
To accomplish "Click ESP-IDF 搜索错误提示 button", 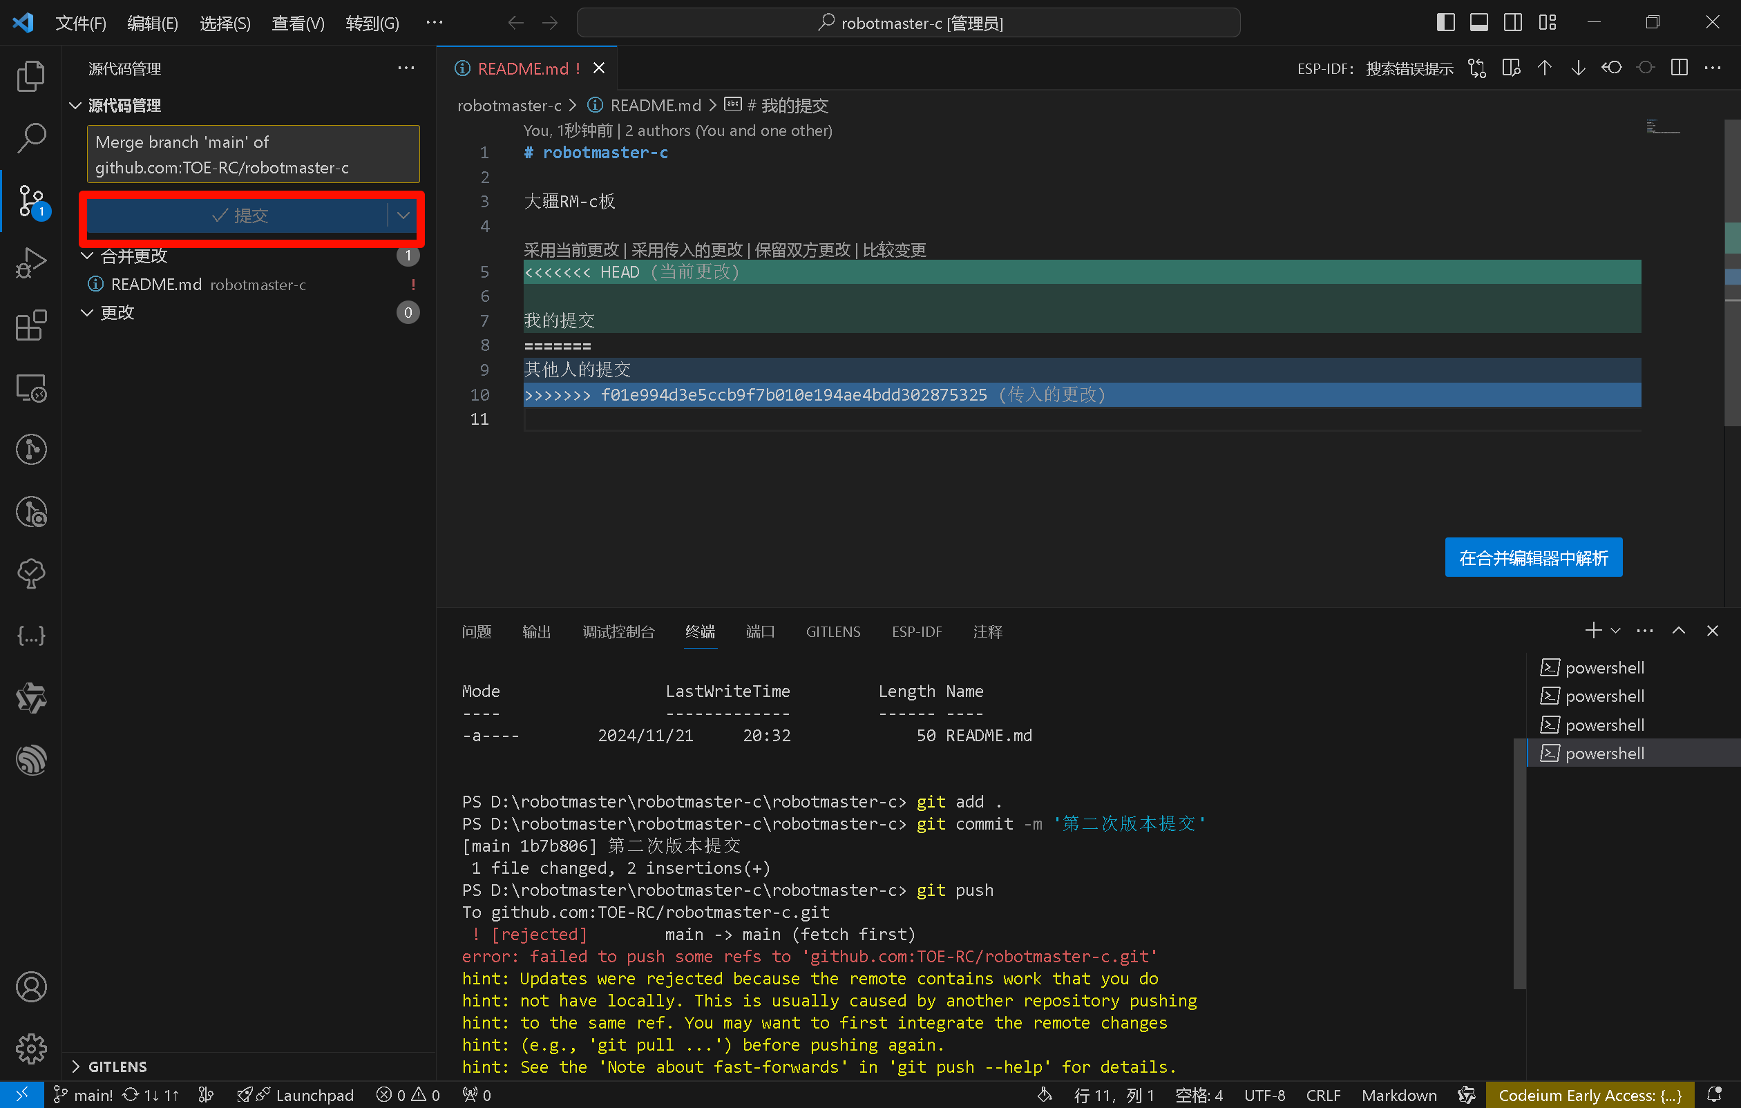I will tap(1375, 68).
